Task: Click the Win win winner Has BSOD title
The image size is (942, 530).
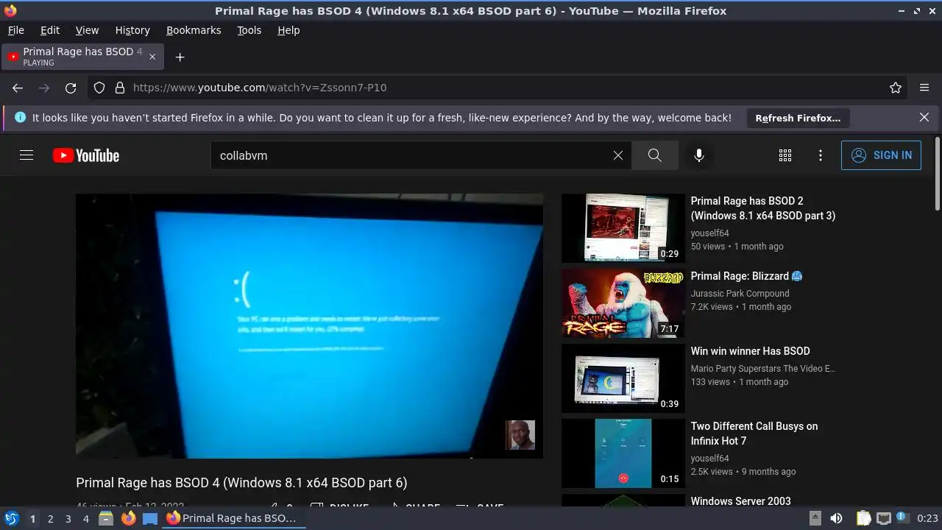Action: (750, 351)
